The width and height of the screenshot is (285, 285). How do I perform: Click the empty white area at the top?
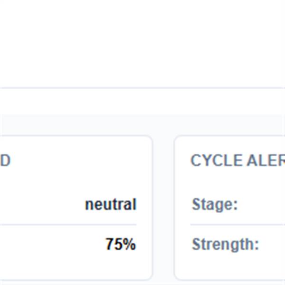point(142,43)
